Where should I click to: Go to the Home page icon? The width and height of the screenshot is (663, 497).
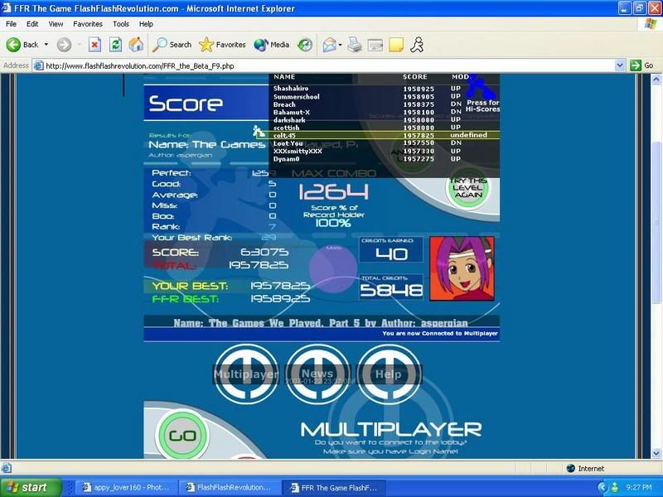(136, 45)
